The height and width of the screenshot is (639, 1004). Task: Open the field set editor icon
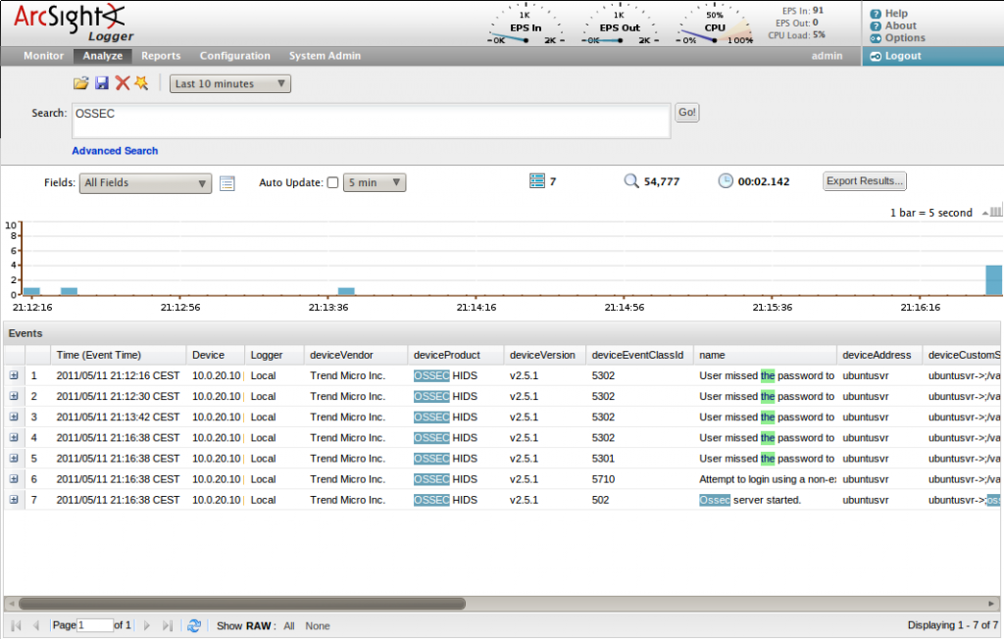[x=227, y=183]
